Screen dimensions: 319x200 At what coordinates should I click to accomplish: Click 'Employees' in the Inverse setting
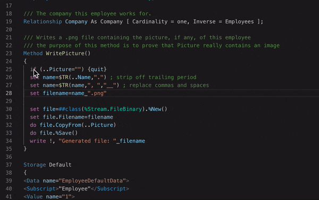239,22
